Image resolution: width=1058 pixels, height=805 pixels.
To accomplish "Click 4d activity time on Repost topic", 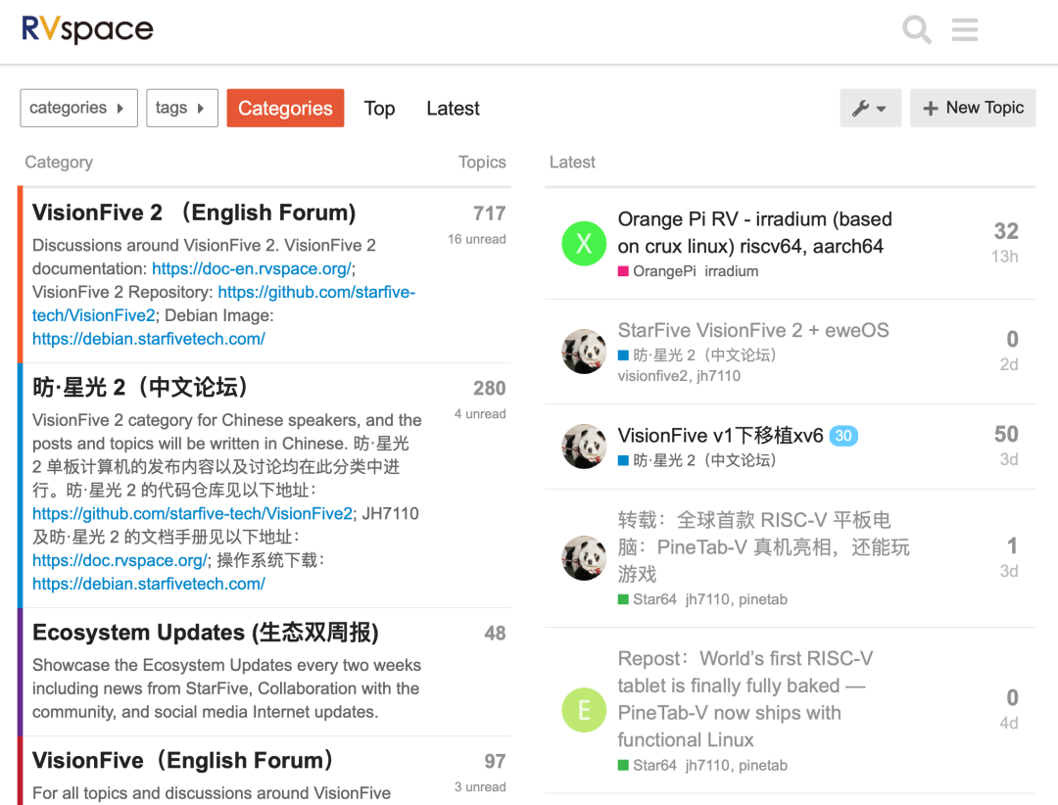I will point(1009,723).
